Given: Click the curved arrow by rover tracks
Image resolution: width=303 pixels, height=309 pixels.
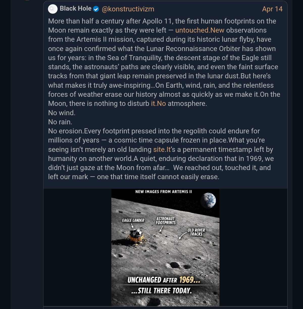Looking at the screenshot, I should point(182,236).
